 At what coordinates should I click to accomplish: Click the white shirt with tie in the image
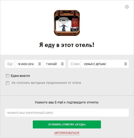coord(64,24)
